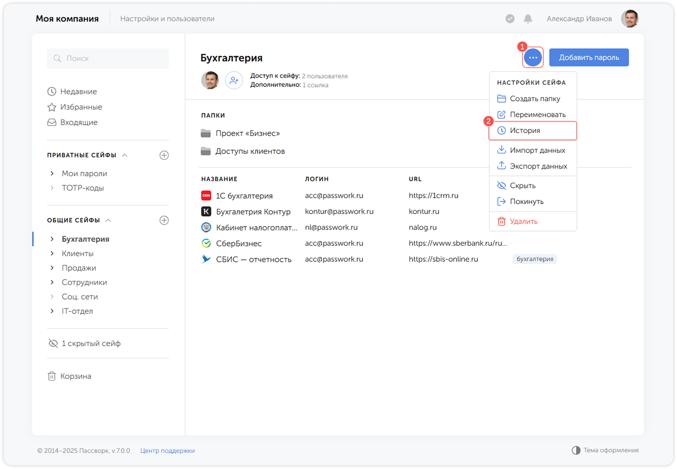Click the СберБизнес green logo icon
The height and width of the screenshot is (469, 677).
pos(206,243)
